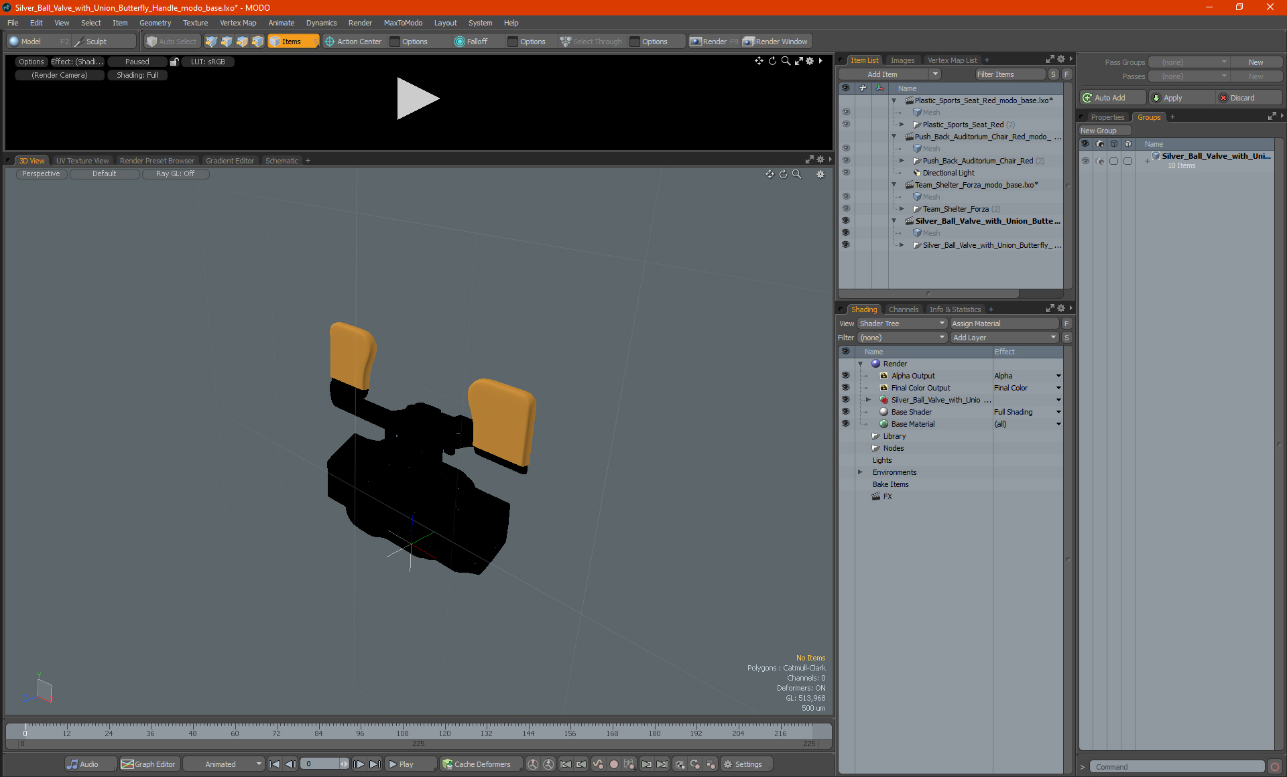Image resolution: width=1287 pixels, height=777 pixels.
Task: Toggle Auto Select
Action: click(172, 42)
